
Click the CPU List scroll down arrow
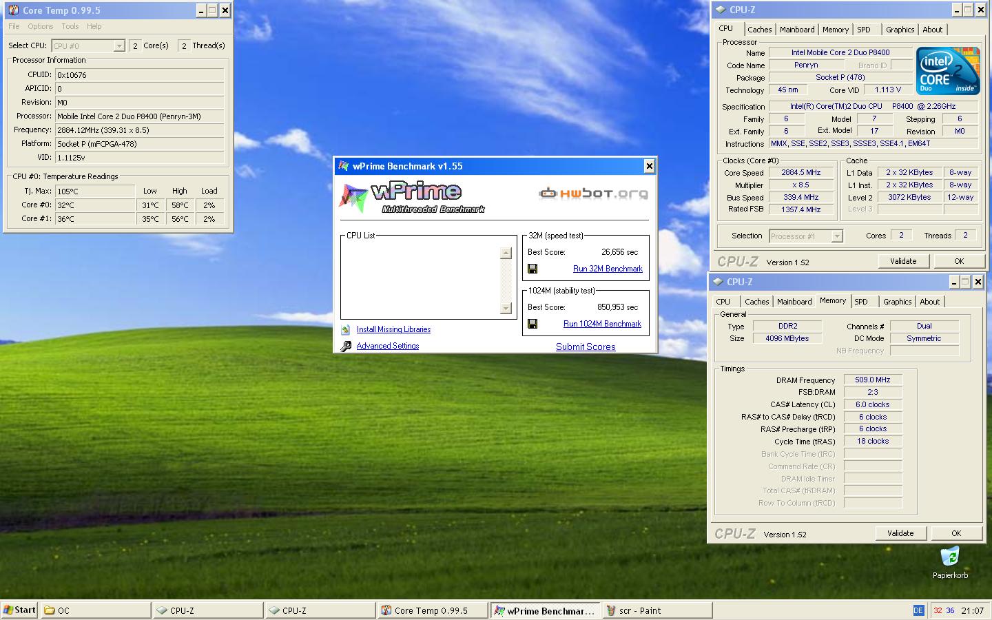tap(506, 308)
